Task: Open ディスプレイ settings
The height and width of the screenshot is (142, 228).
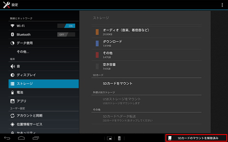Action: pos(44,75)
